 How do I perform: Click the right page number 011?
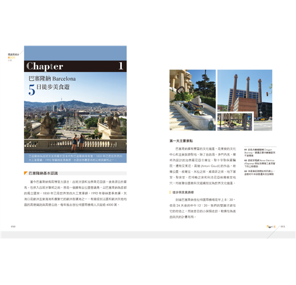[283, 226]
